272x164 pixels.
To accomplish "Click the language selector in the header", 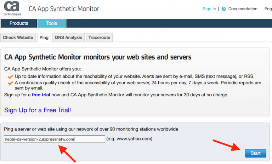I will tap(268, 9).
